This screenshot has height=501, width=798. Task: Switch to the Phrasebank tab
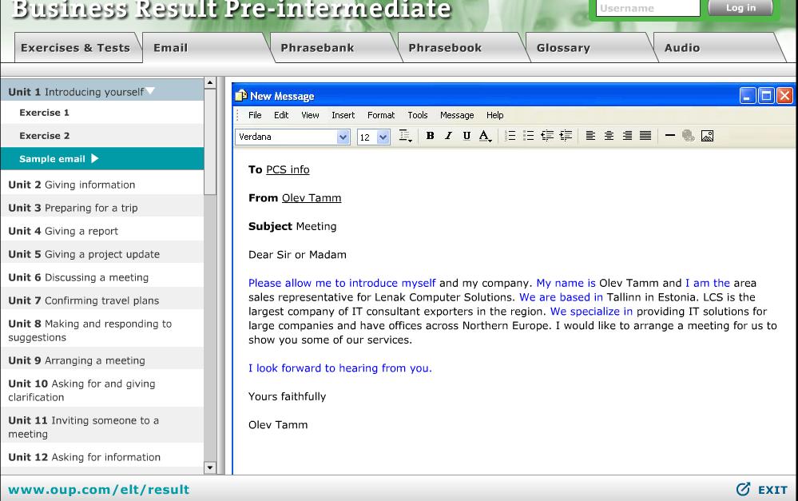point(333,48)
